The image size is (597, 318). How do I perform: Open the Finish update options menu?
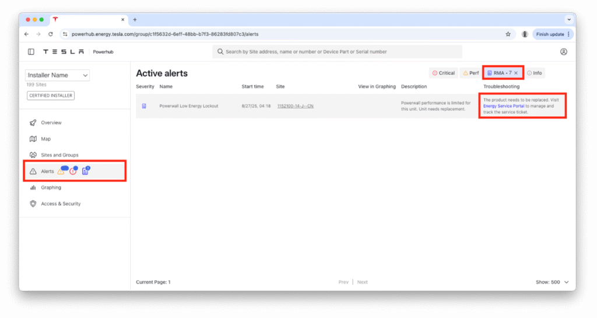click(568, 34)
